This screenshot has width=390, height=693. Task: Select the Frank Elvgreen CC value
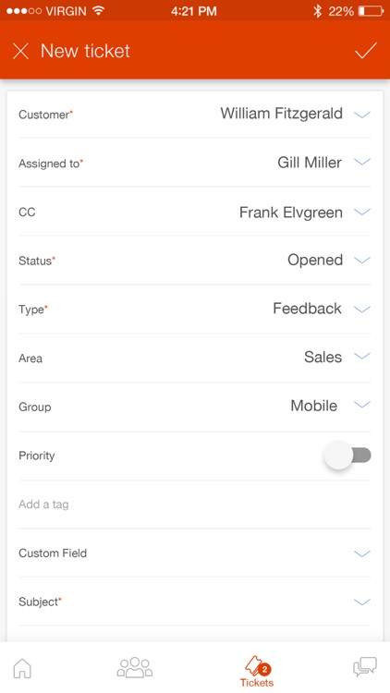pyautogui.click(x=291, y=213)
